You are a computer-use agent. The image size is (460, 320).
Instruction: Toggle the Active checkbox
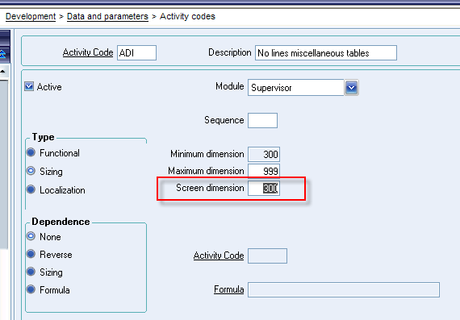click(x=29, y=86)
